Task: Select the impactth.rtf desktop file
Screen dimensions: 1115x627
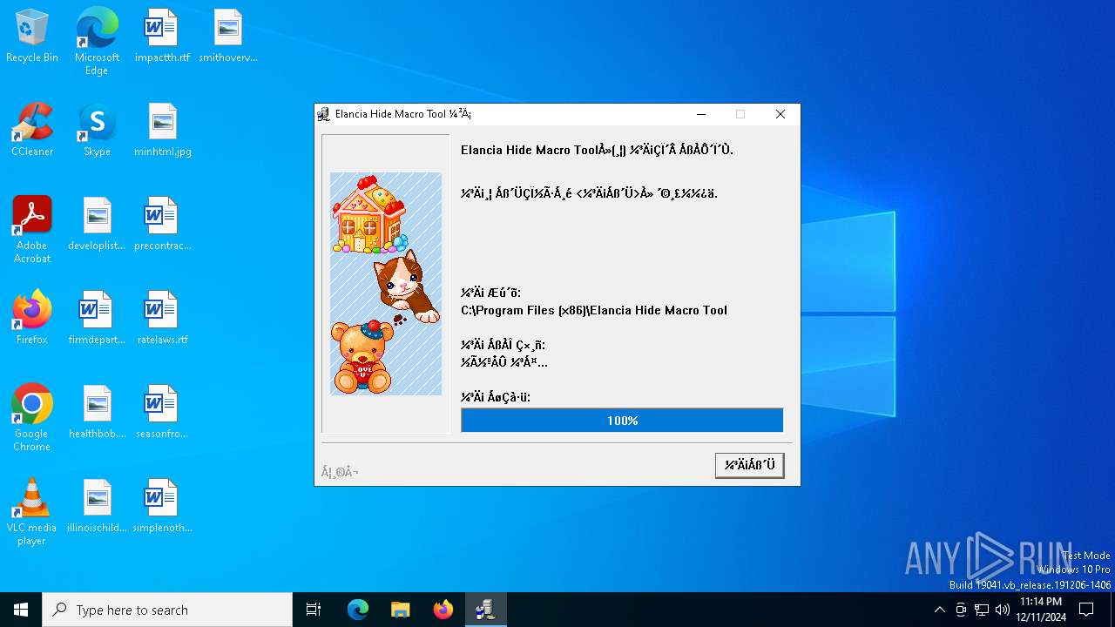Action: click(162, 37)
